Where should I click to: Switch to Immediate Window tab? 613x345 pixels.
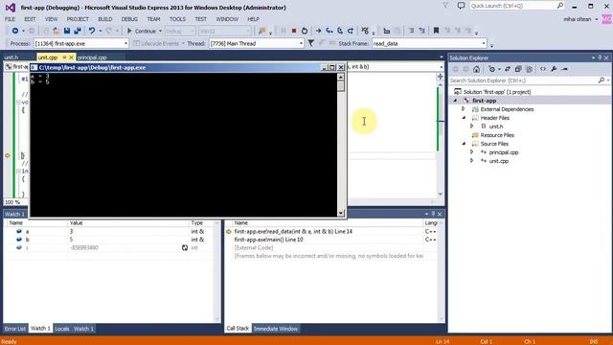pyautogui.click(x=276, y=329)
